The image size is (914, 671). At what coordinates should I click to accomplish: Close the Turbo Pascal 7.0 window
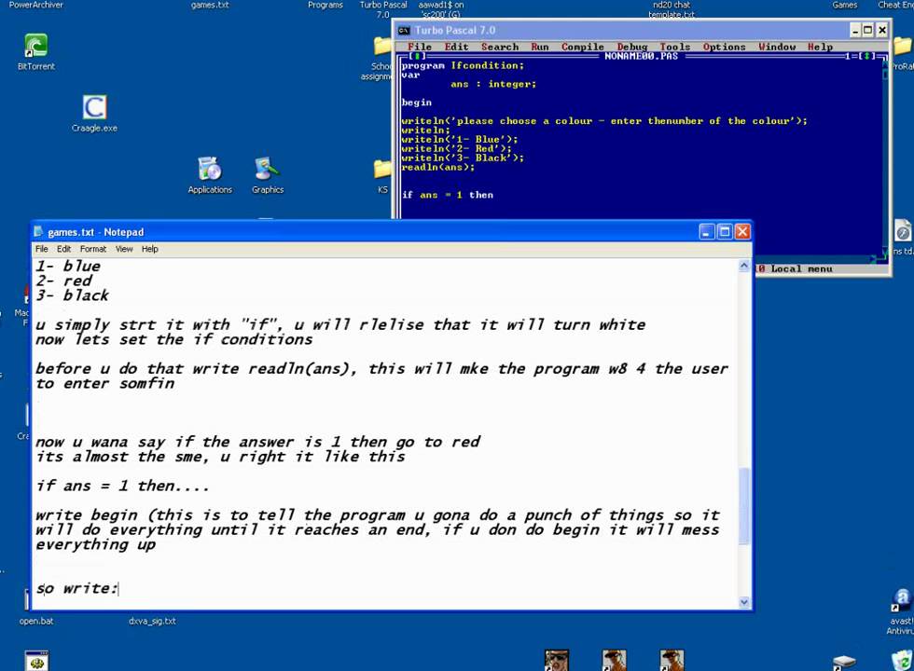click(882, 30)
